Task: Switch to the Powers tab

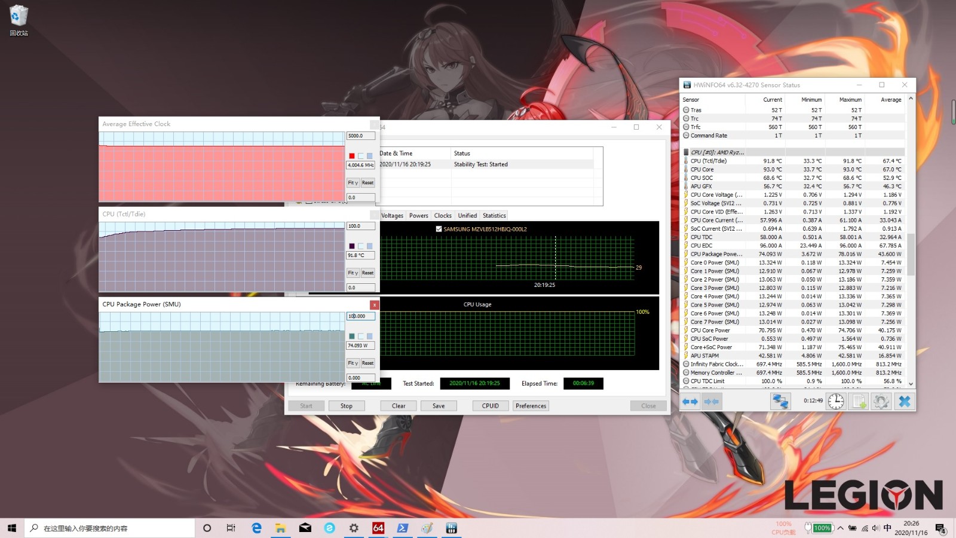Action: pyautogui.click(x=418, y=216)
